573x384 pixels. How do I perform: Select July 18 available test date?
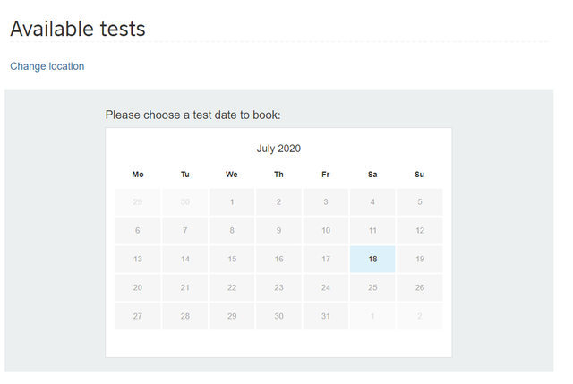[x=372, y=259]
